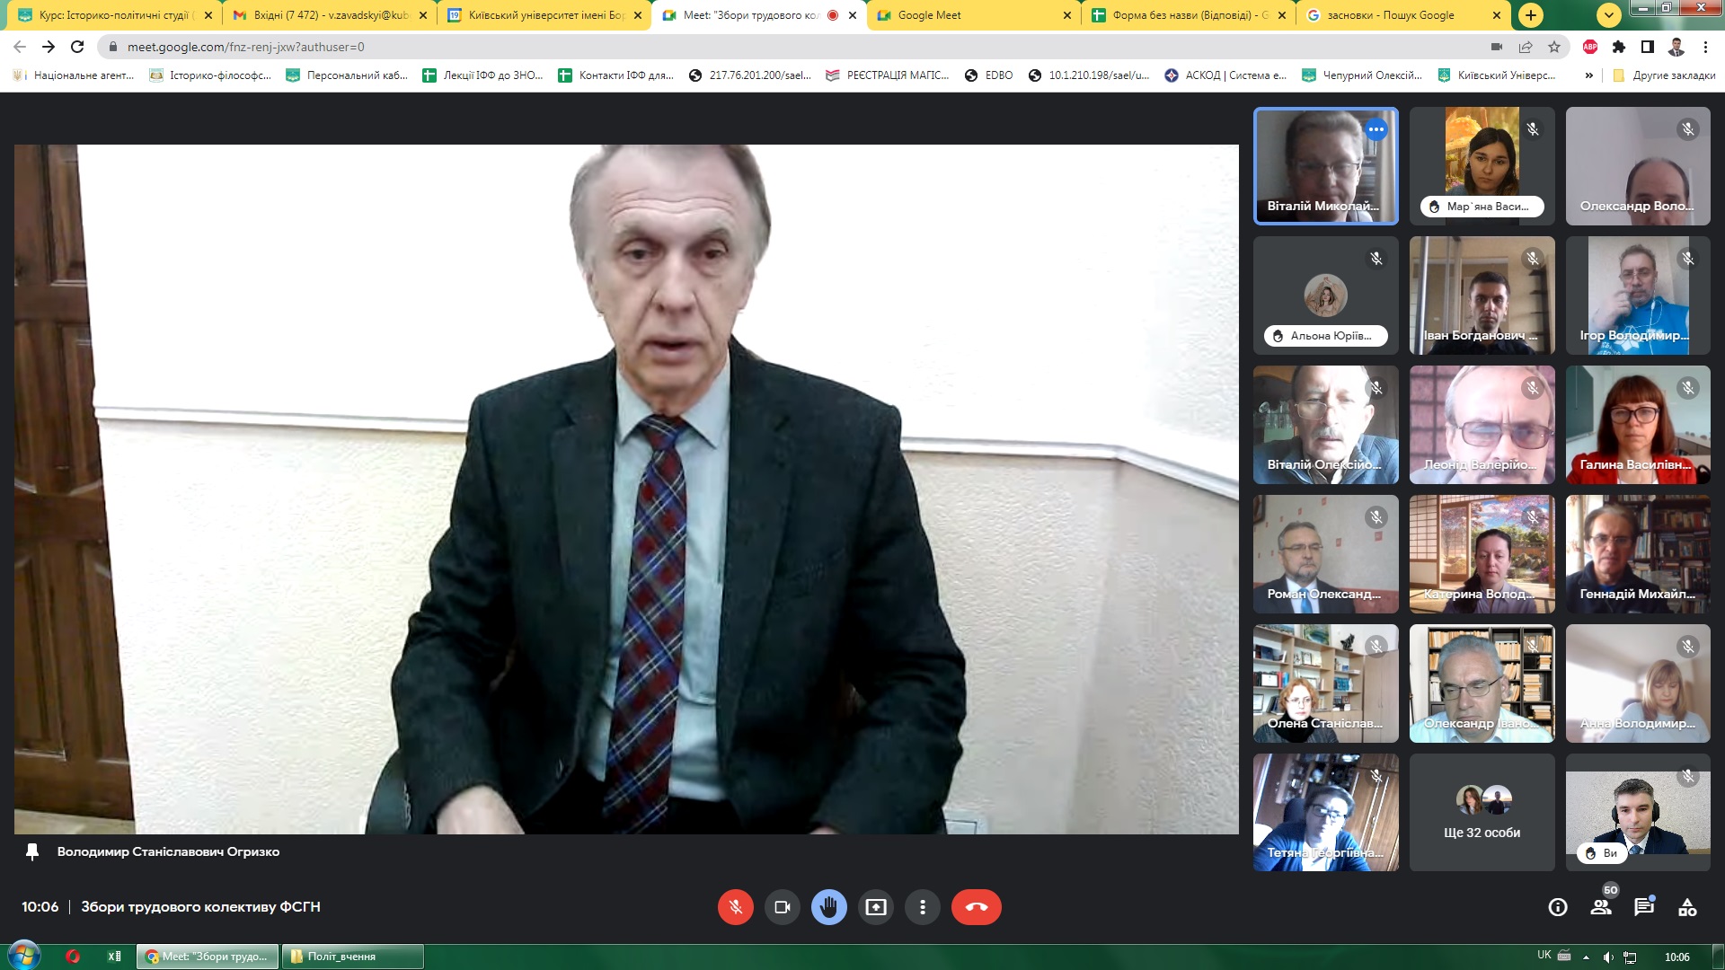Lower the raised hand button
Viewport: 1725px width, 970px height.
828,907
